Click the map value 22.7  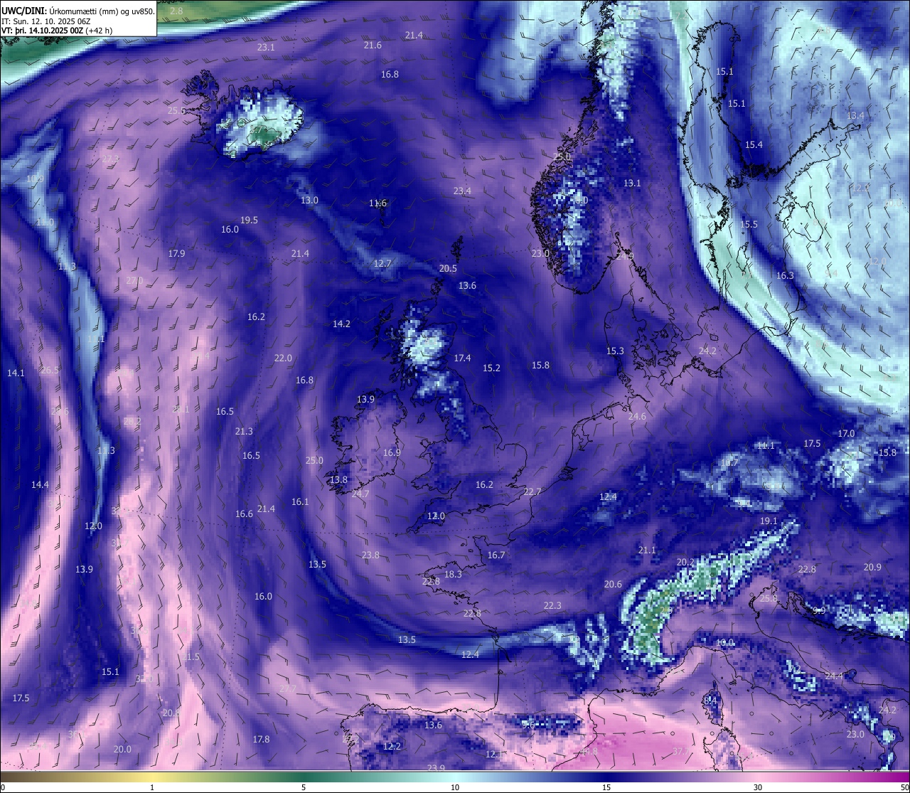[x=532, y=491]
